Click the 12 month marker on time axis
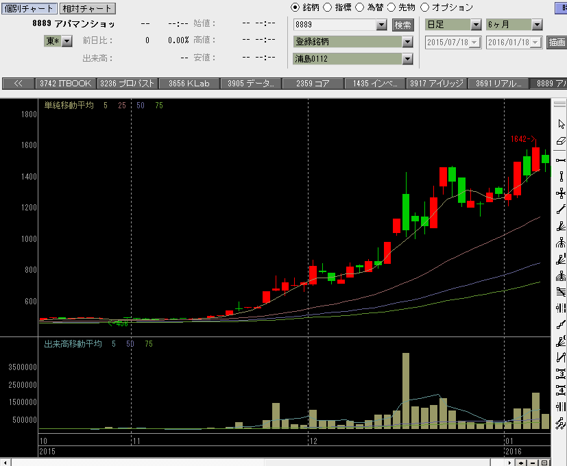 (313, 441)
